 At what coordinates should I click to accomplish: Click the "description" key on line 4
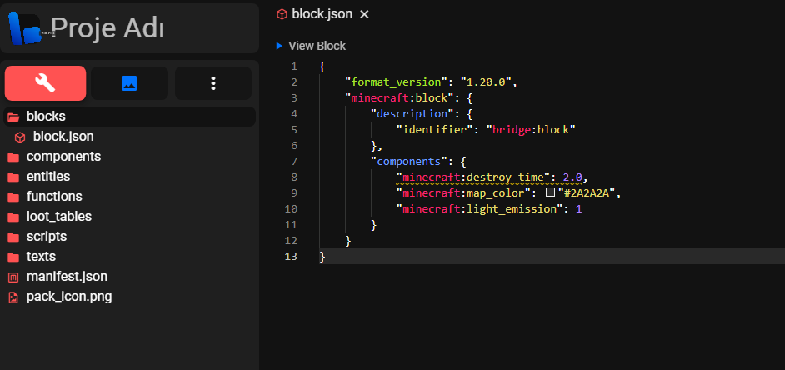point(412,113)
